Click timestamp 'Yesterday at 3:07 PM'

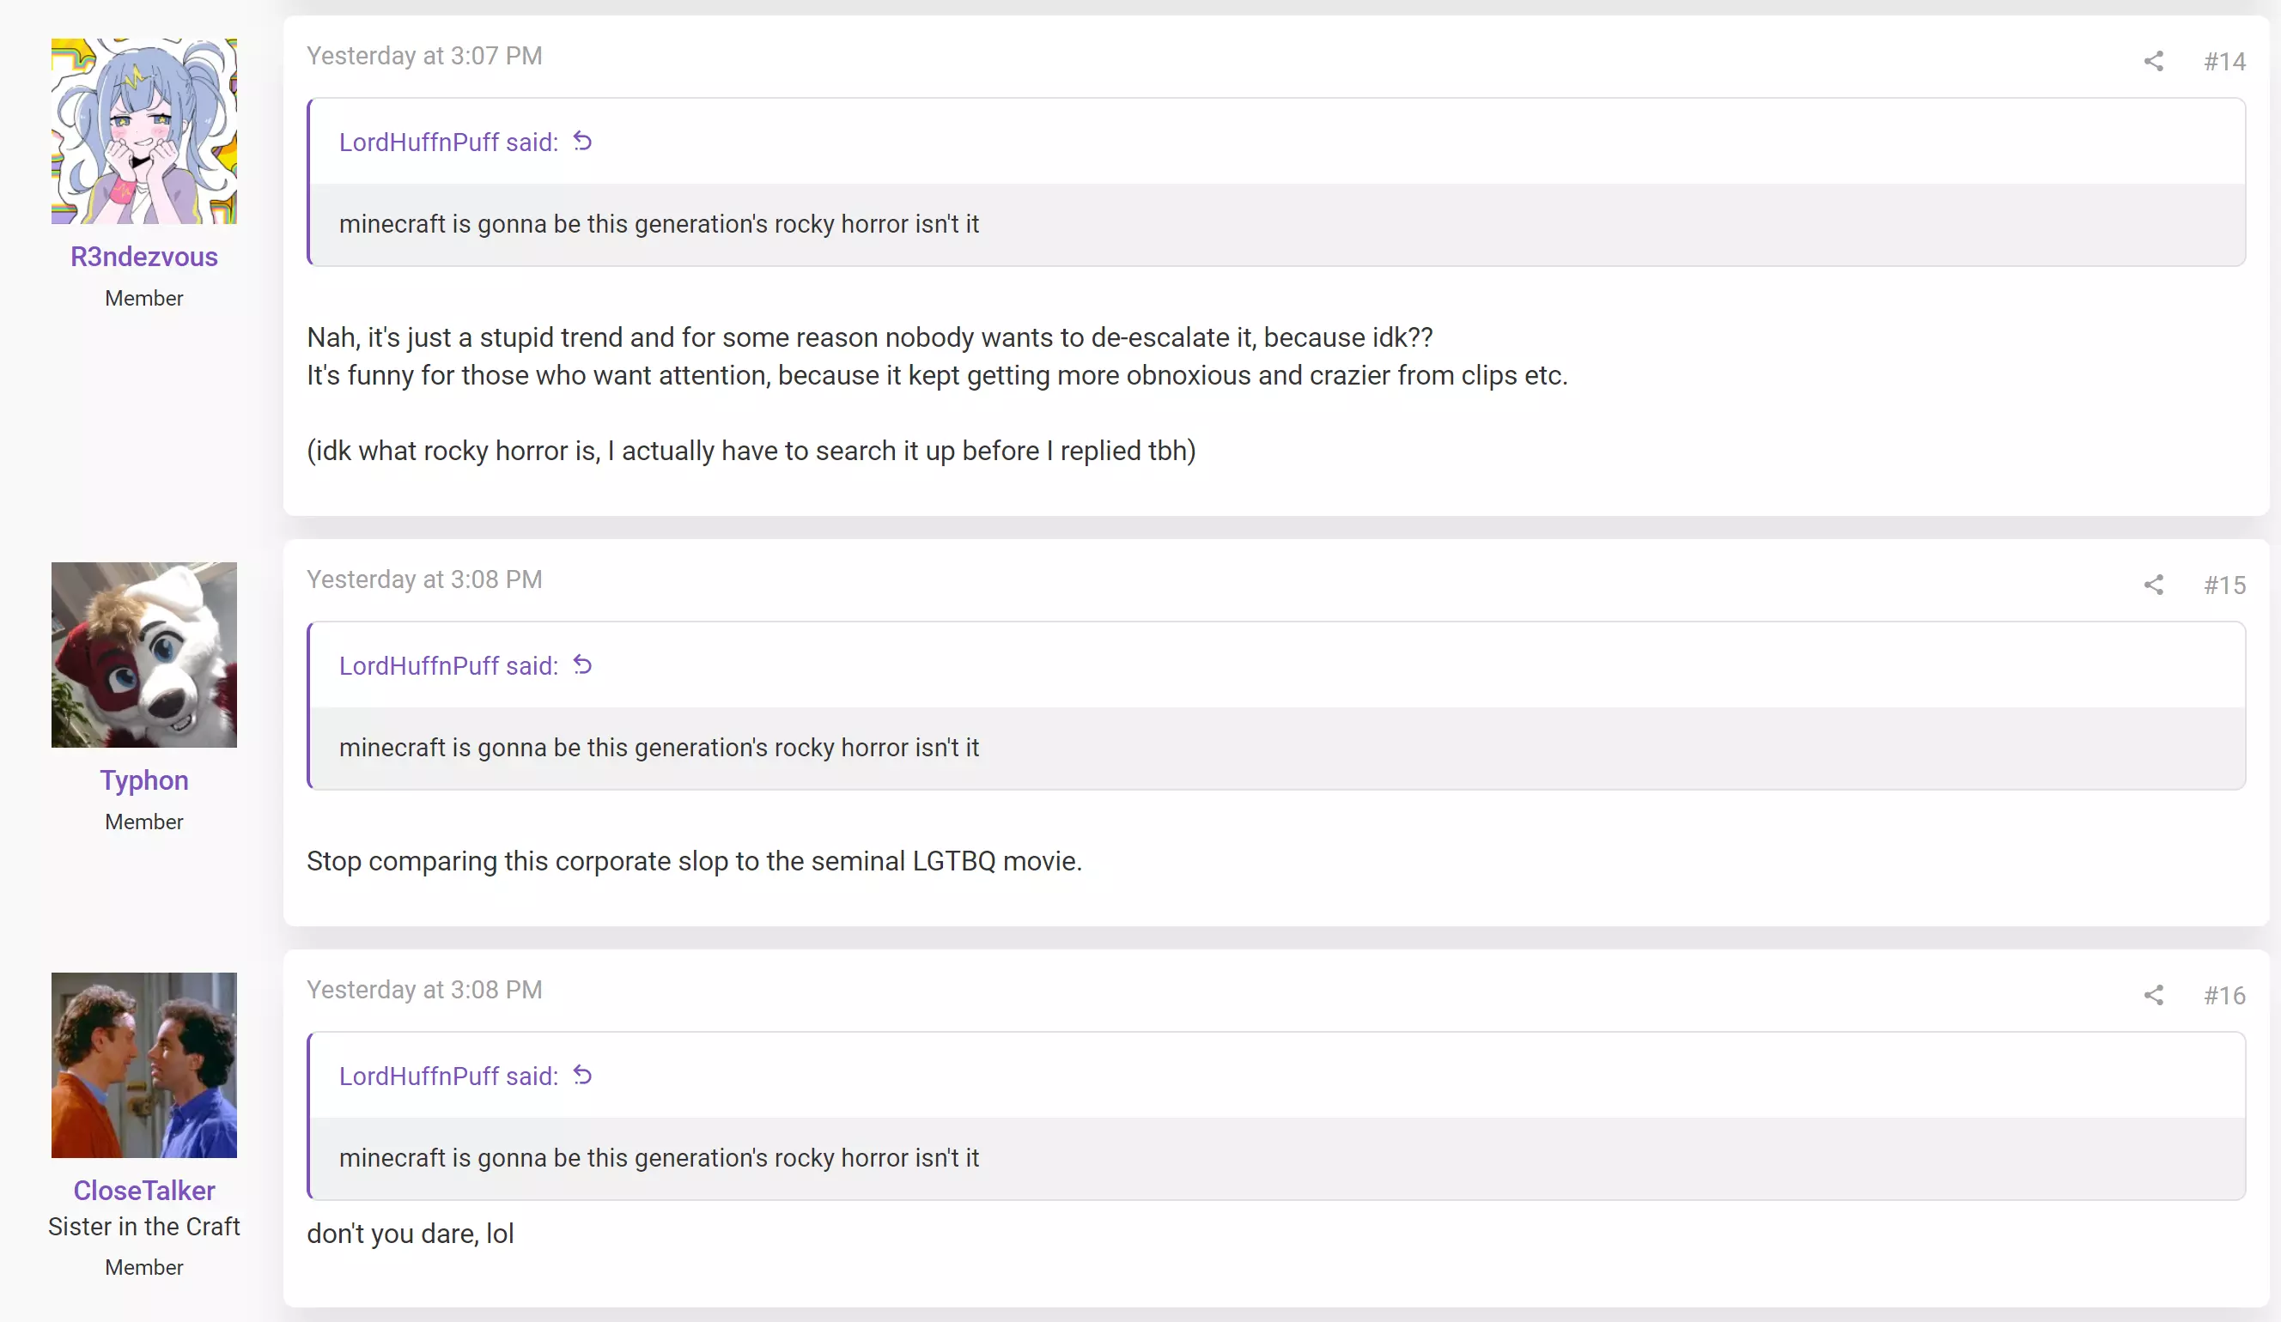click(424, 56)
